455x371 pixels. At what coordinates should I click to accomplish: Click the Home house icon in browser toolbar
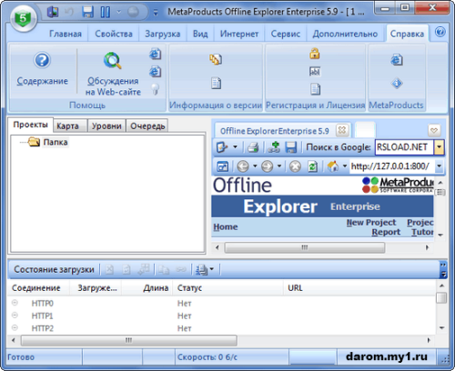tap(332, 166)
